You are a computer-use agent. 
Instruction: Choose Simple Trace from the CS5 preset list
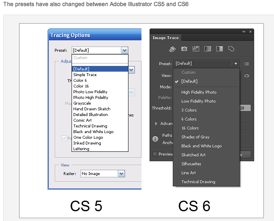100,75
